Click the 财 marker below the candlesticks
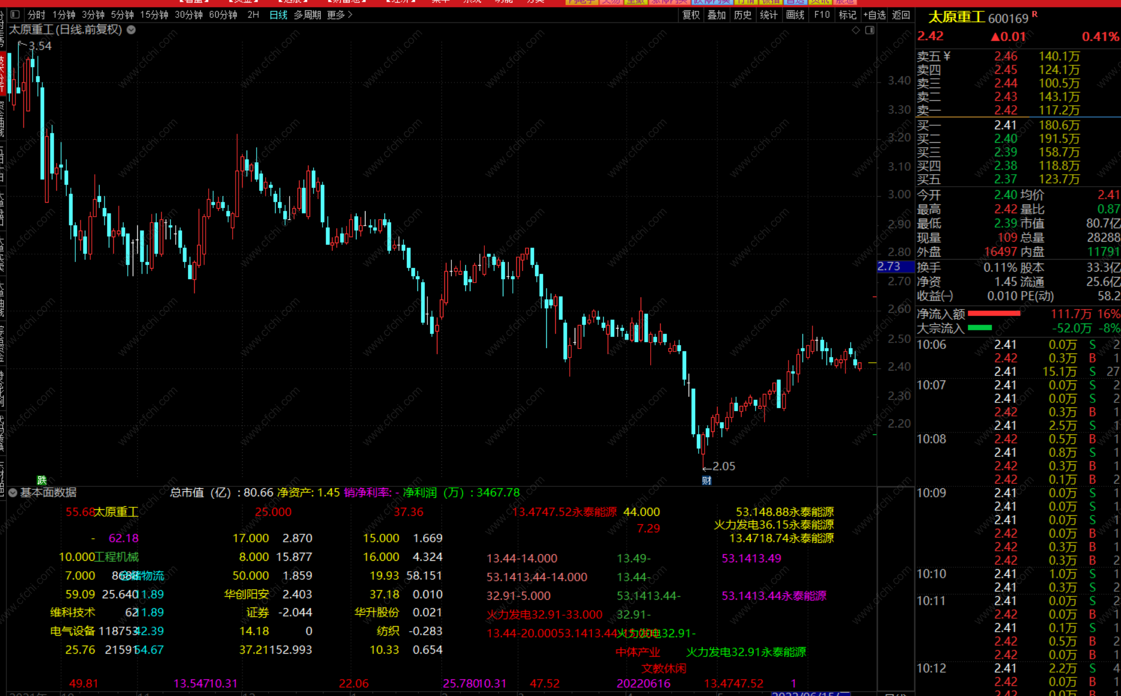The width and height of the screenshot is (1121, 696). 707,480
